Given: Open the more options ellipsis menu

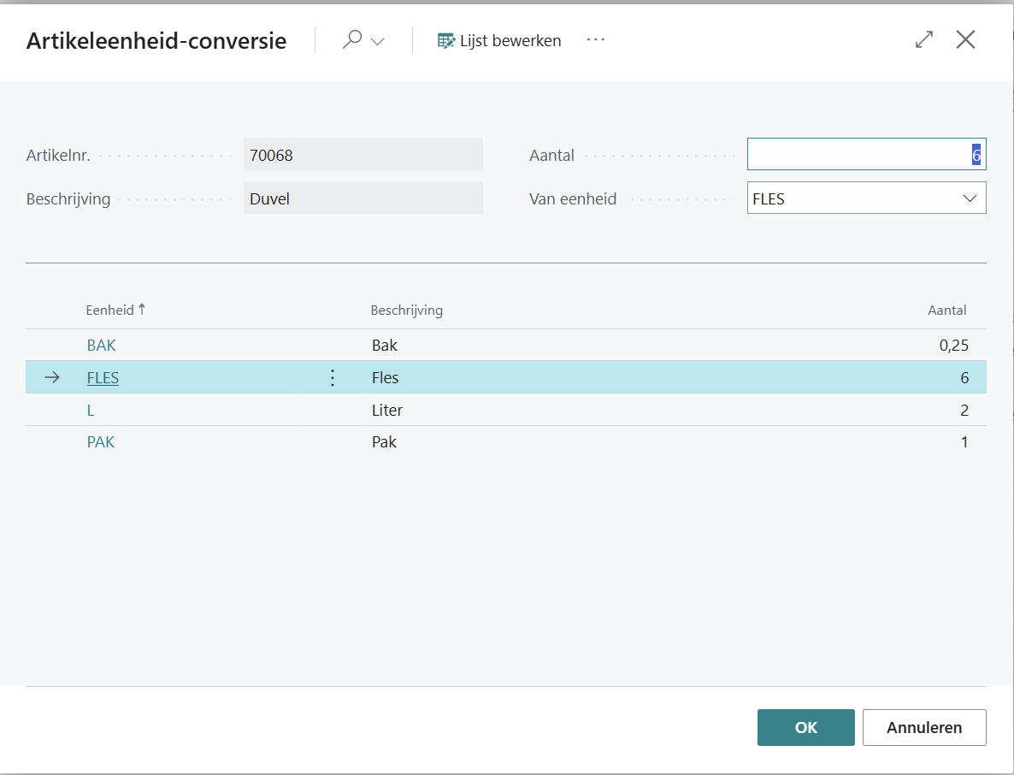Looking at the screenshot, I should pyautogui.click(x=596, y=40).
